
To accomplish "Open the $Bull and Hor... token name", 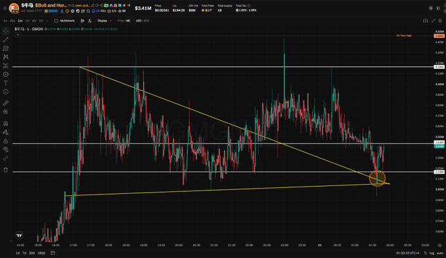I will click(51, 5).
